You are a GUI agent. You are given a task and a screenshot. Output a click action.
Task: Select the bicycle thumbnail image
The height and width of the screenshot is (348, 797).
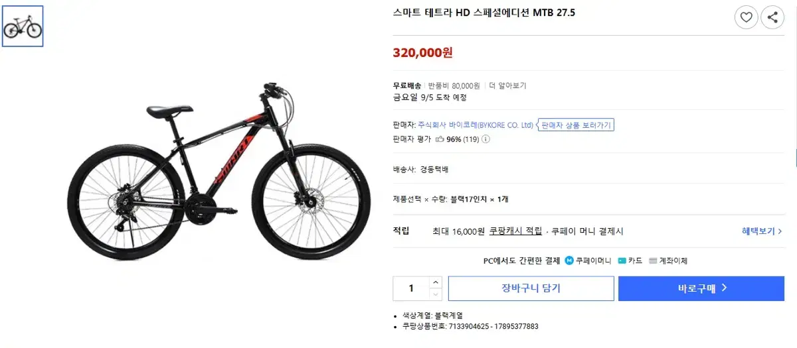pos(23,27)
